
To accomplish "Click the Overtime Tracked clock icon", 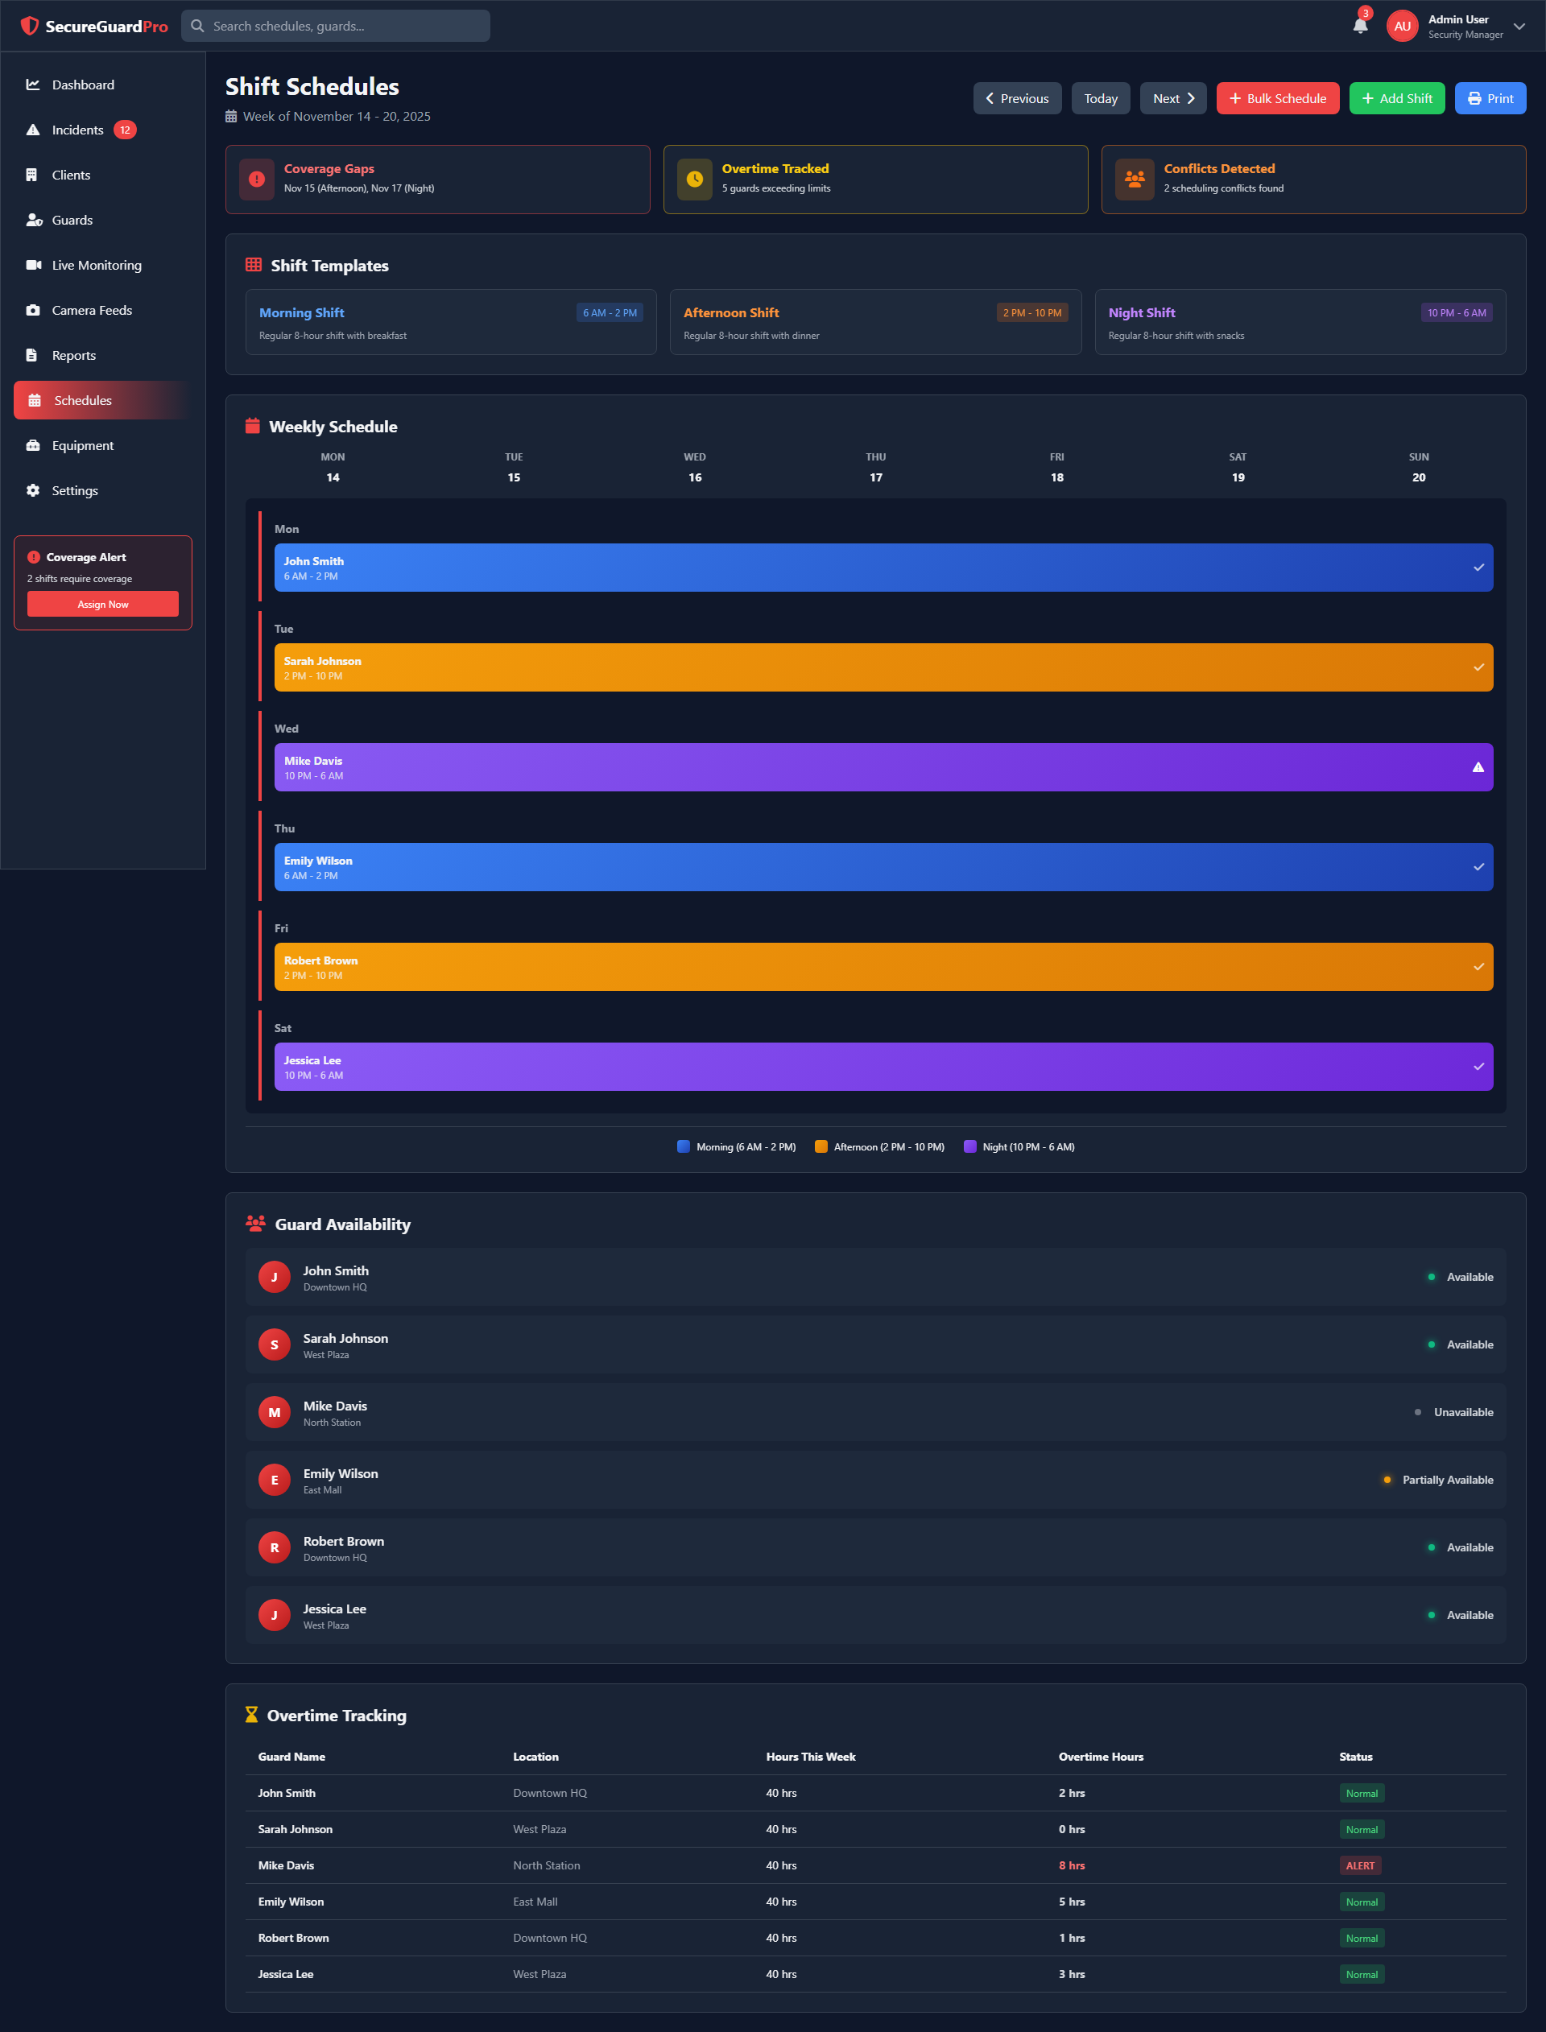I will click(695, 180).
